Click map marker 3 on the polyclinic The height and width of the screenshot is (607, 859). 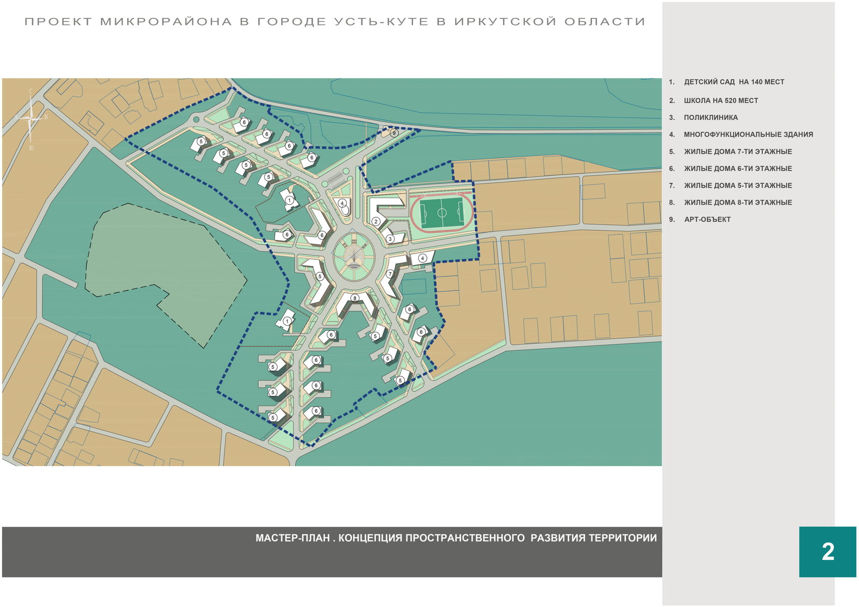390,239
